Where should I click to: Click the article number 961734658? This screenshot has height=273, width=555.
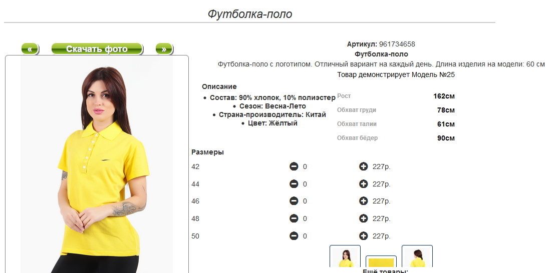[397, 44]
